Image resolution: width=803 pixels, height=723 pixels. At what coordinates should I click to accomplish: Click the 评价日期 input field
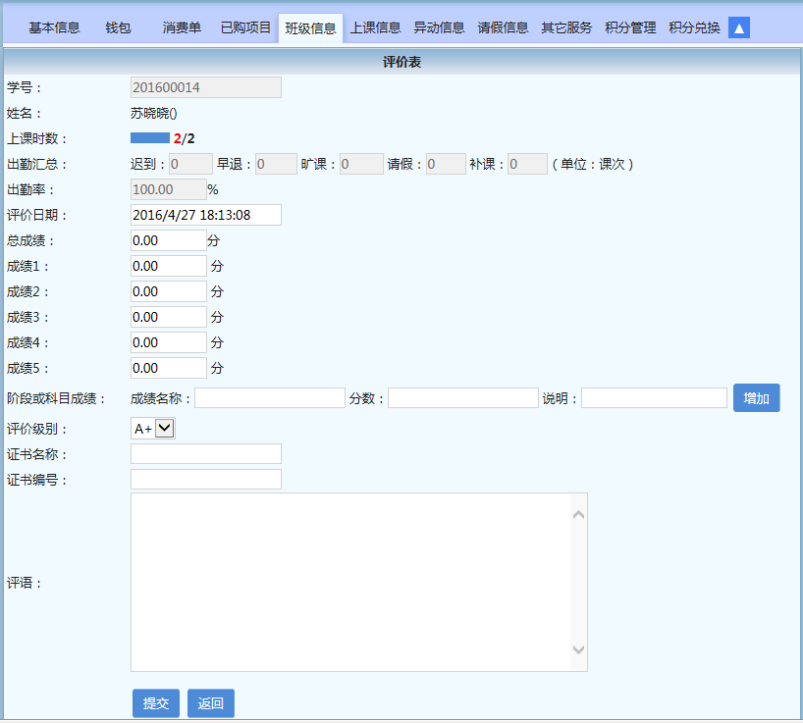click(x=205, y=215)
